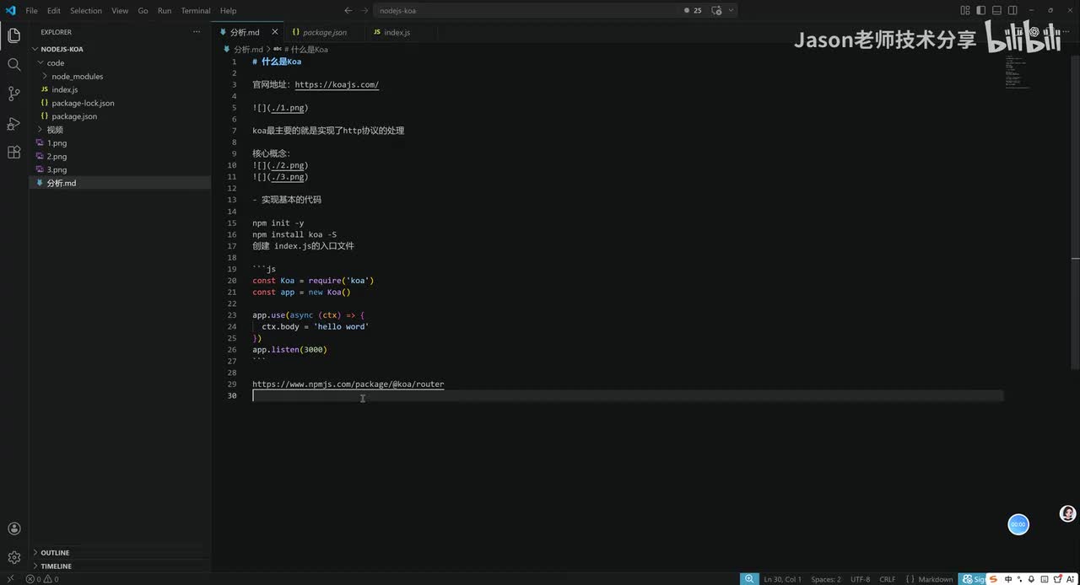Select 分析.md in the explorer tree
The height and width of the screenshot is (585, 1080).
coord(120,183)
